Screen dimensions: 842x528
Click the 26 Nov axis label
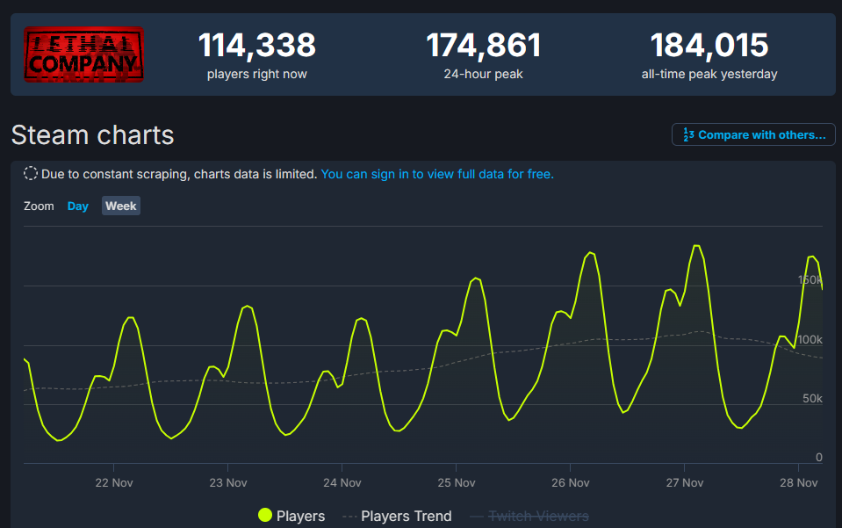[571, 483]
